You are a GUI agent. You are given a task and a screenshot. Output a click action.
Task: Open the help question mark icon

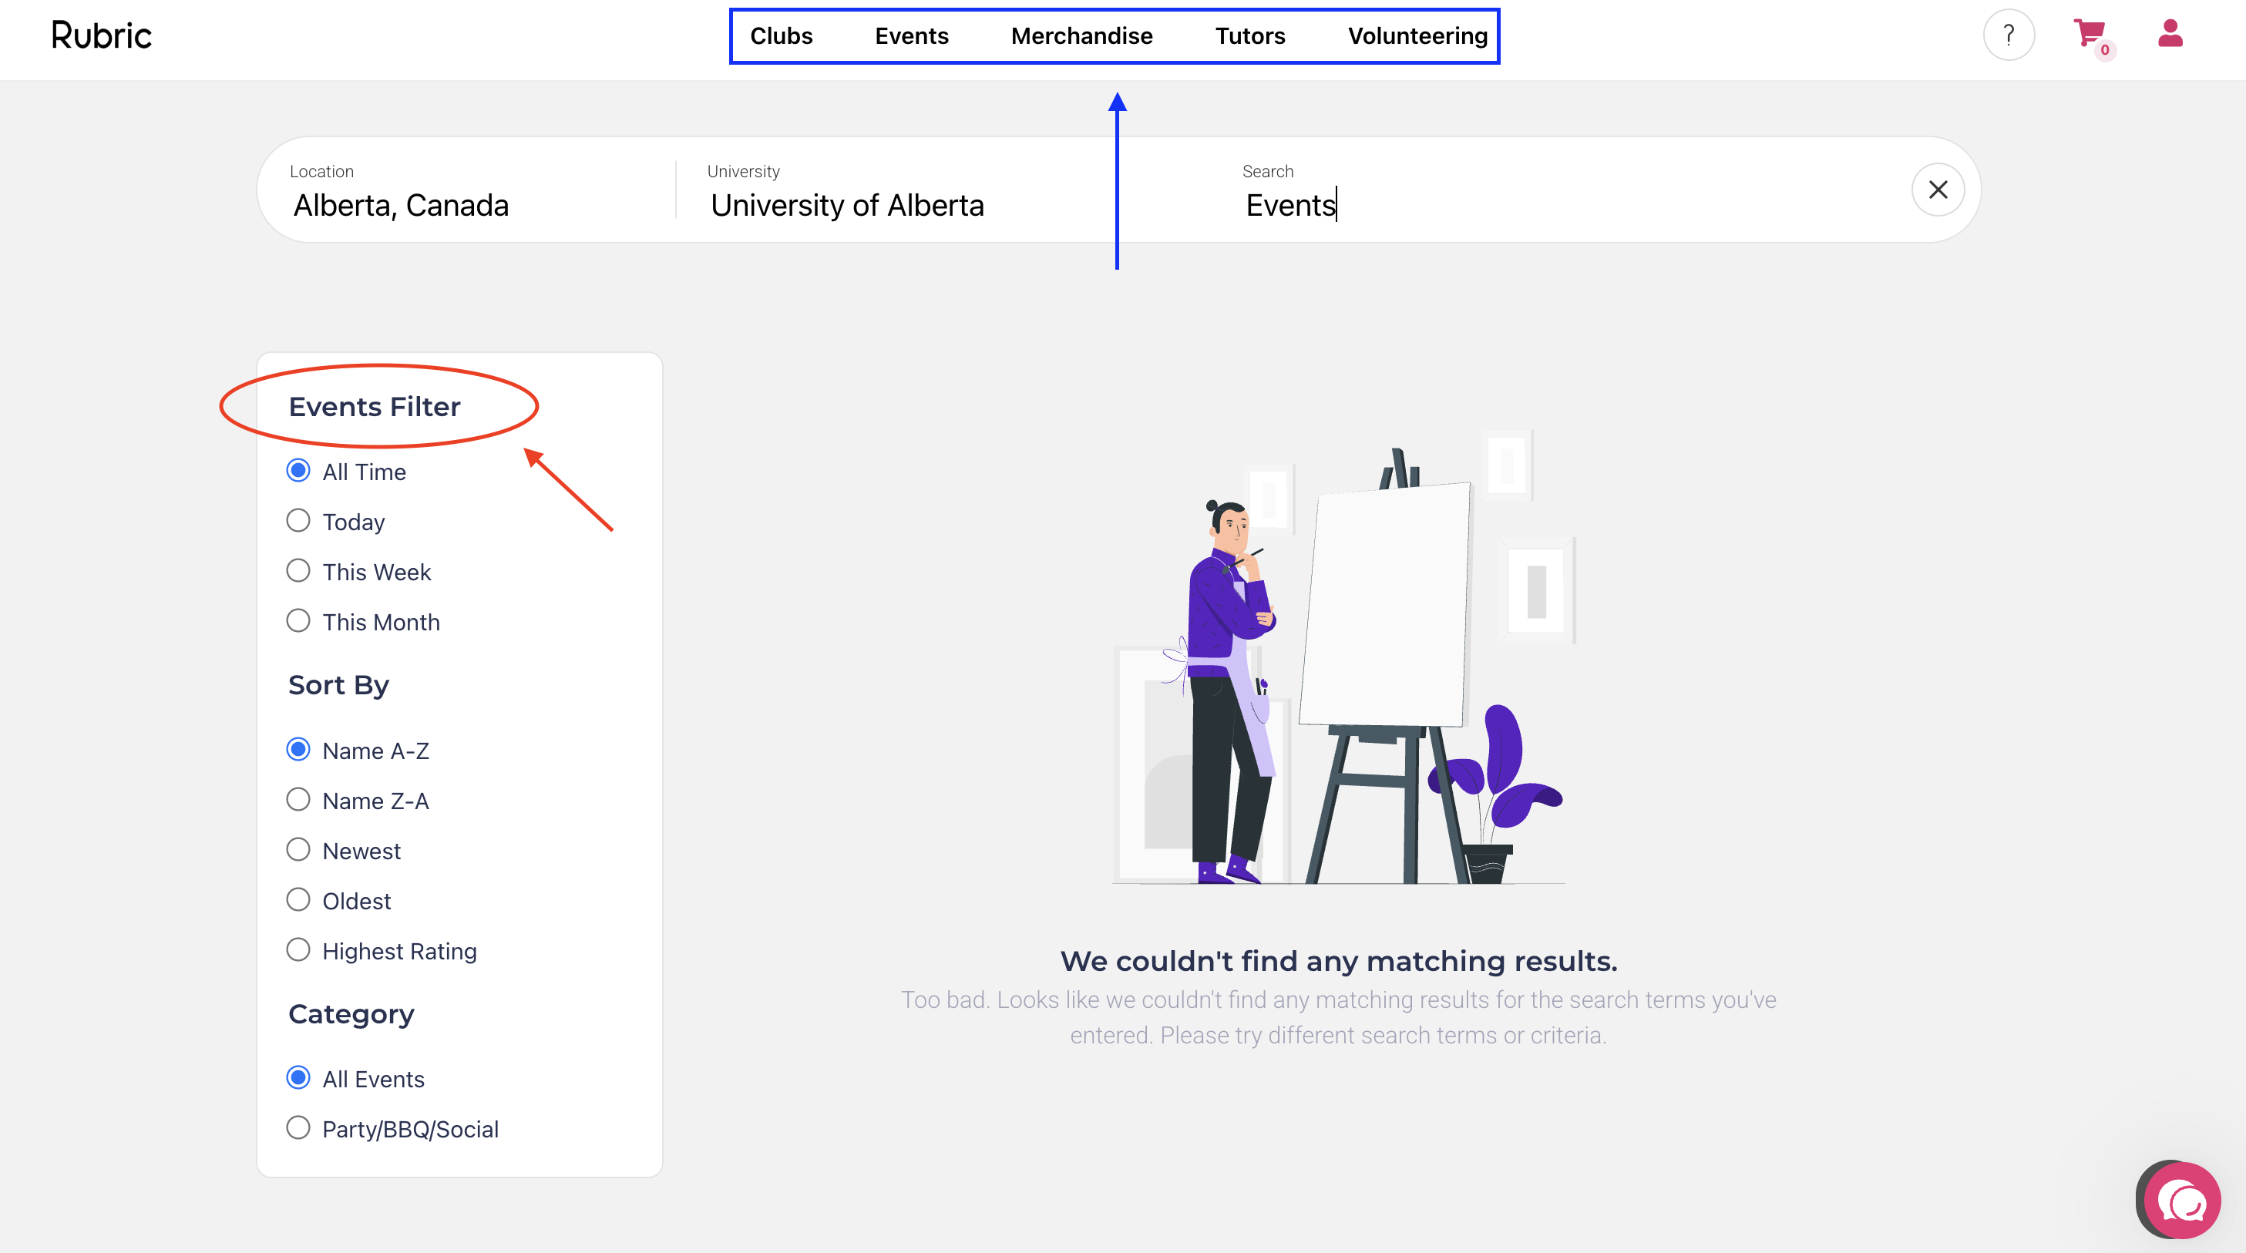[x=2008, y=35]
